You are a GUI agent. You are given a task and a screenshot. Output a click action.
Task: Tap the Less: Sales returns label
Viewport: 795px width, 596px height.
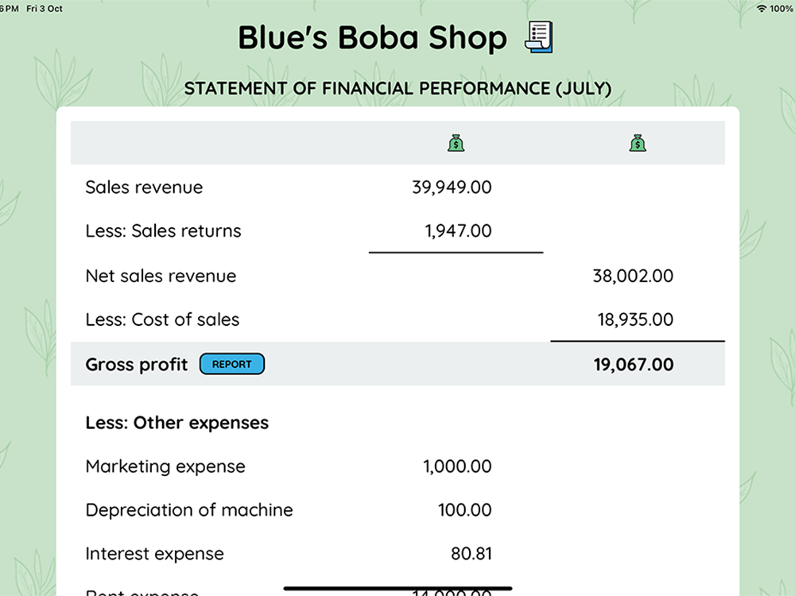(163, 231)
